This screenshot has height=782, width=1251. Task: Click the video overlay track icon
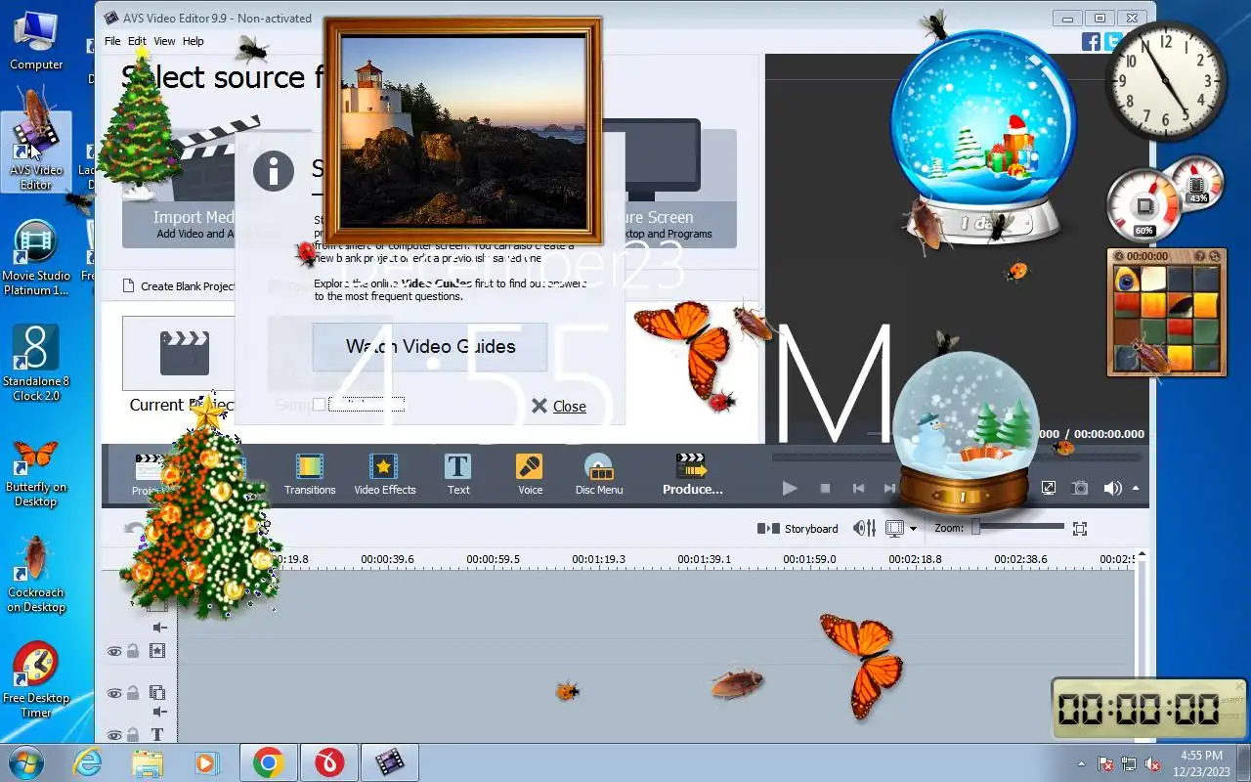pos(156,692)
